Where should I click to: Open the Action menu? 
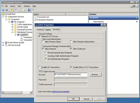[x=13, y=6]
